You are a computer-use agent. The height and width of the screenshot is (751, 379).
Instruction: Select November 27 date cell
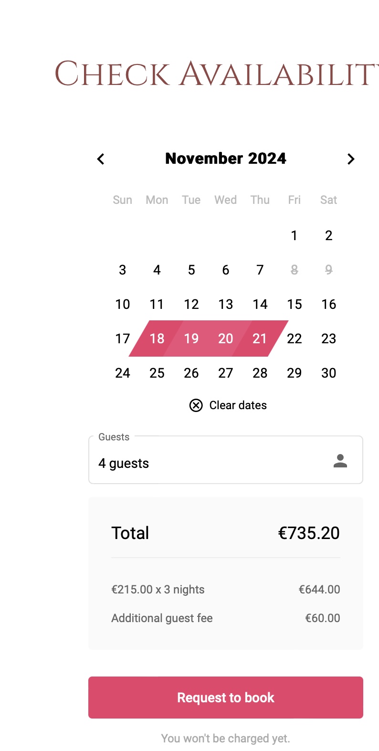click(226, 373)
